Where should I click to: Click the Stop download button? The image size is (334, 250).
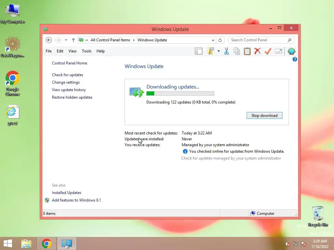point(264,116)
